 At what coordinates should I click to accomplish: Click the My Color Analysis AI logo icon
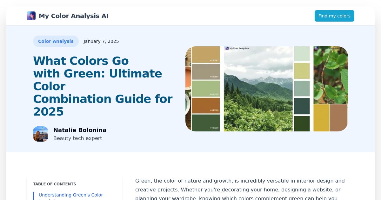31,16
